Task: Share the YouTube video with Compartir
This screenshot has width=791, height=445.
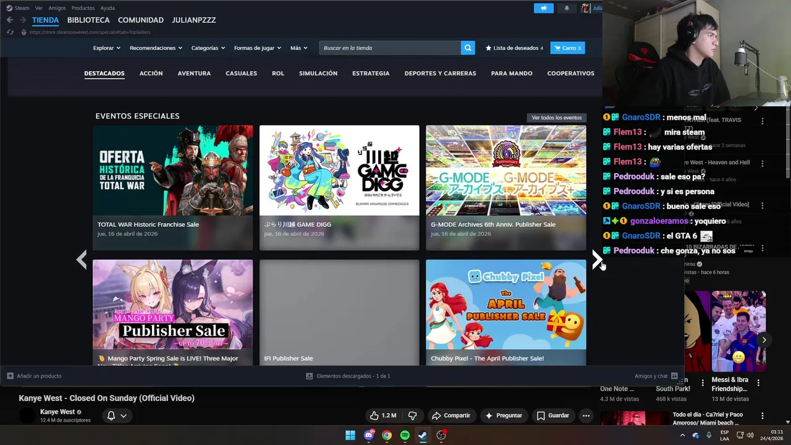Action: tap(451, 415)
